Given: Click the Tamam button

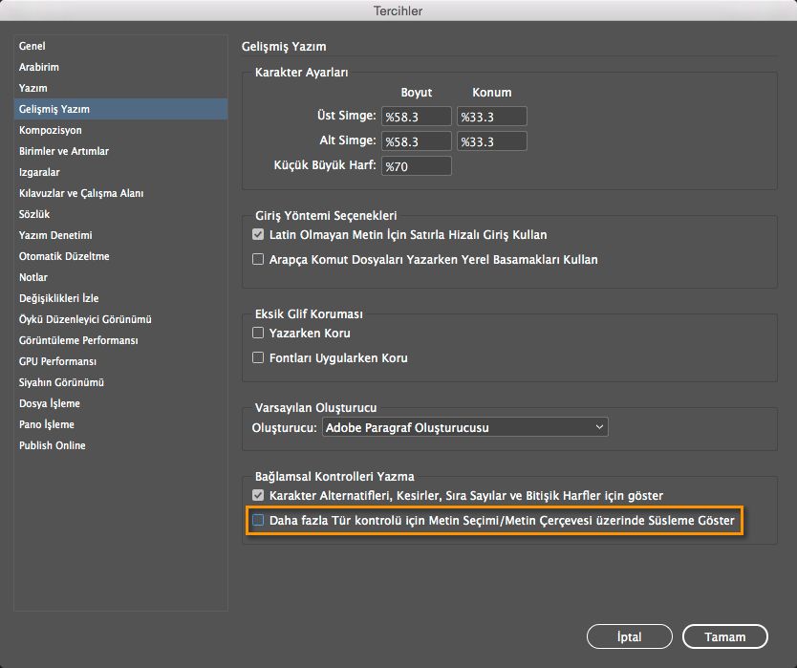Looking at the screenshot, I should [x=725, y=636].
